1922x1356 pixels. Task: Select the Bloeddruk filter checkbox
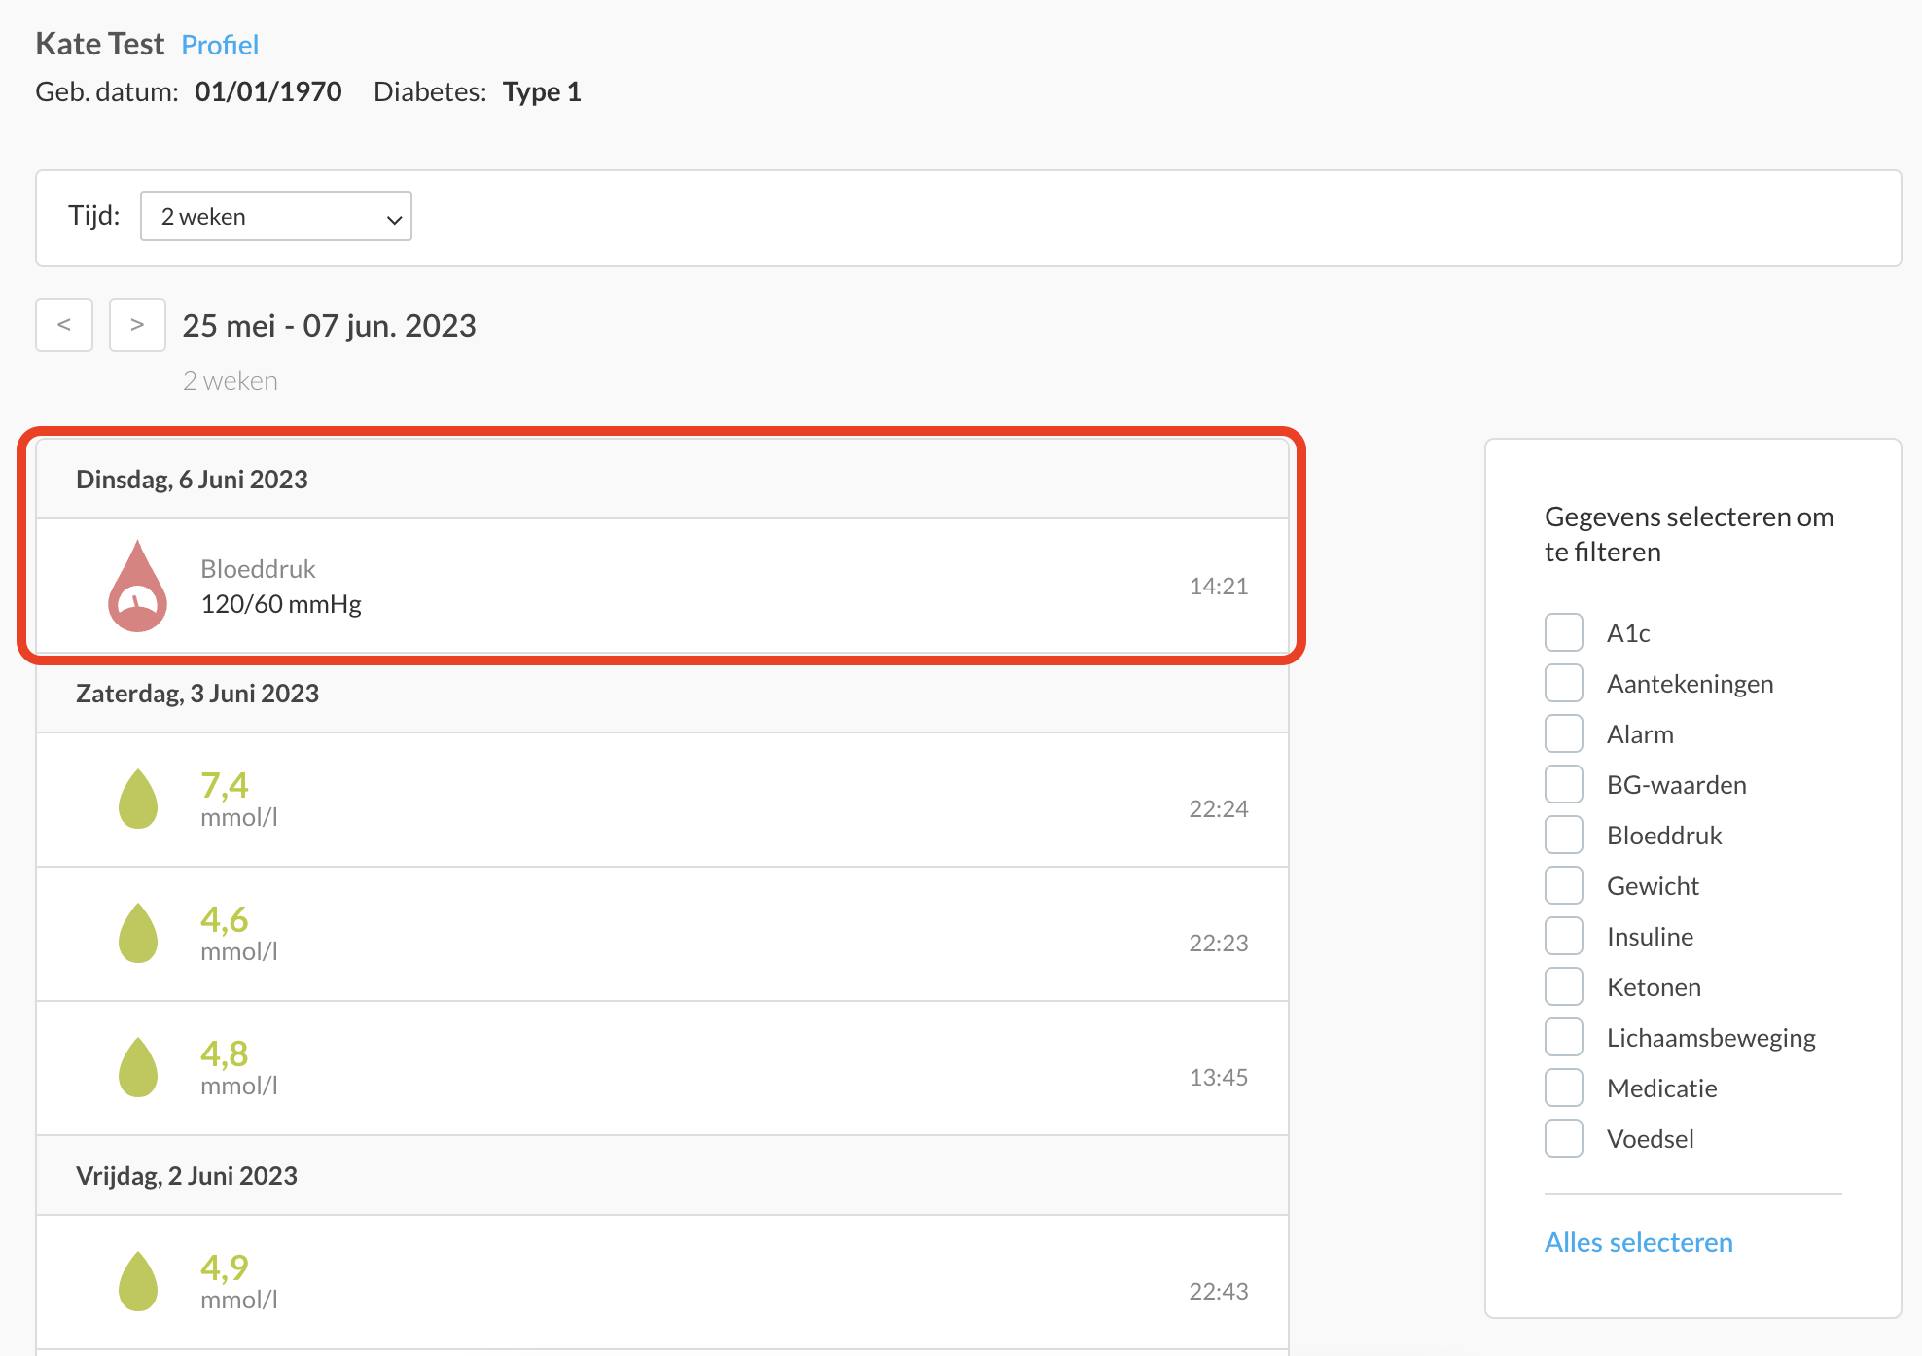[1564, 835]
